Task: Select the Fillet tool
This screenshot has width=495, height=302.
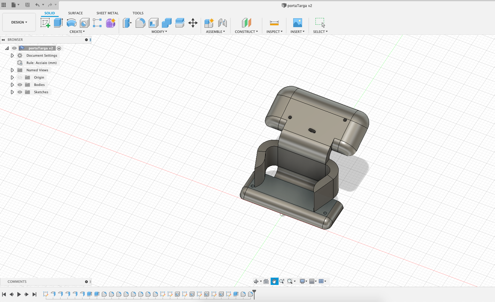Action: (140, 23)
